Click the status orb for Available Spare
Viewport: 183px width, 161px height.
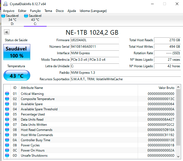point(7,104)
